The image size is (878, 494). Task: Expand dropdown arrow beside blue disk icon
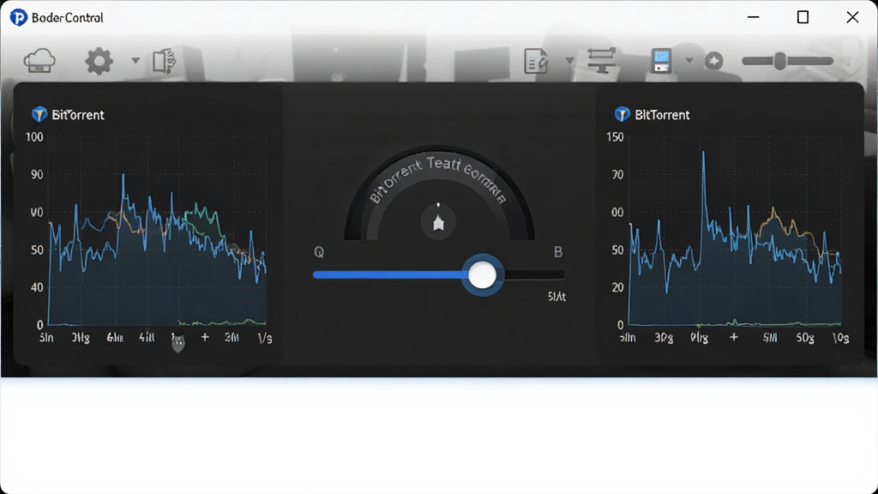pos(689,61)
